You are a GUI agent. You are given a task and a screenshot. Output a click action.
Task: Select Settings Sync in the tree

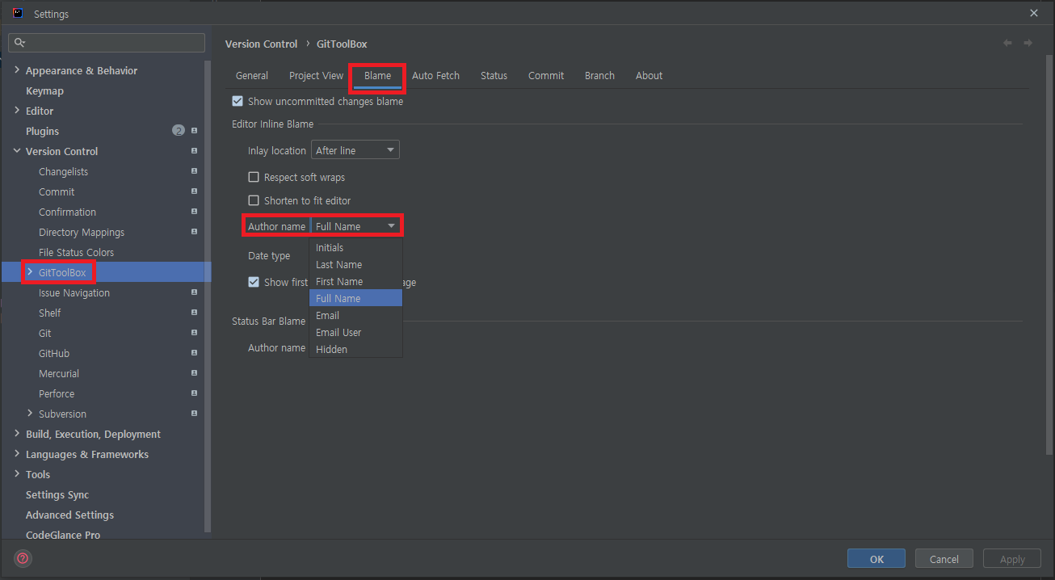(x=57, y=494)
